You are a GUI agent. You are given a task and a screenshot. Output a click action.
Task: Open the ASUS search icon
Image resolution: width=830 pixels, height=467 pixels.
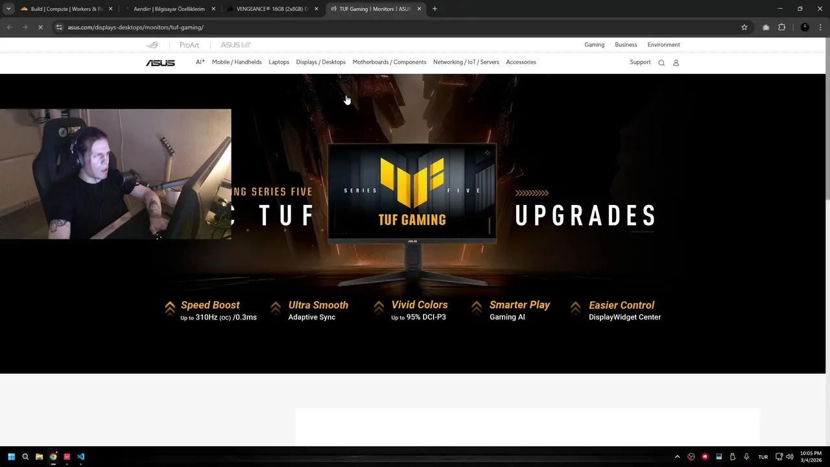point(661,63)
